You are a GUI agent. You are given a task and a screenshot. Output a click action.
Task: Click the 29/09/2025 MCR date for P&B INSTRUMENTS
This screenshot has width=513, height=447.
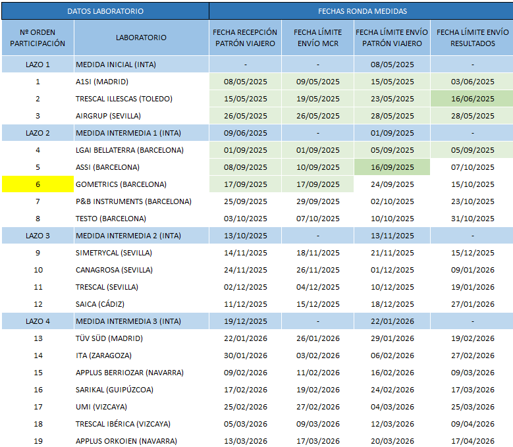click(x=317, y=201)
